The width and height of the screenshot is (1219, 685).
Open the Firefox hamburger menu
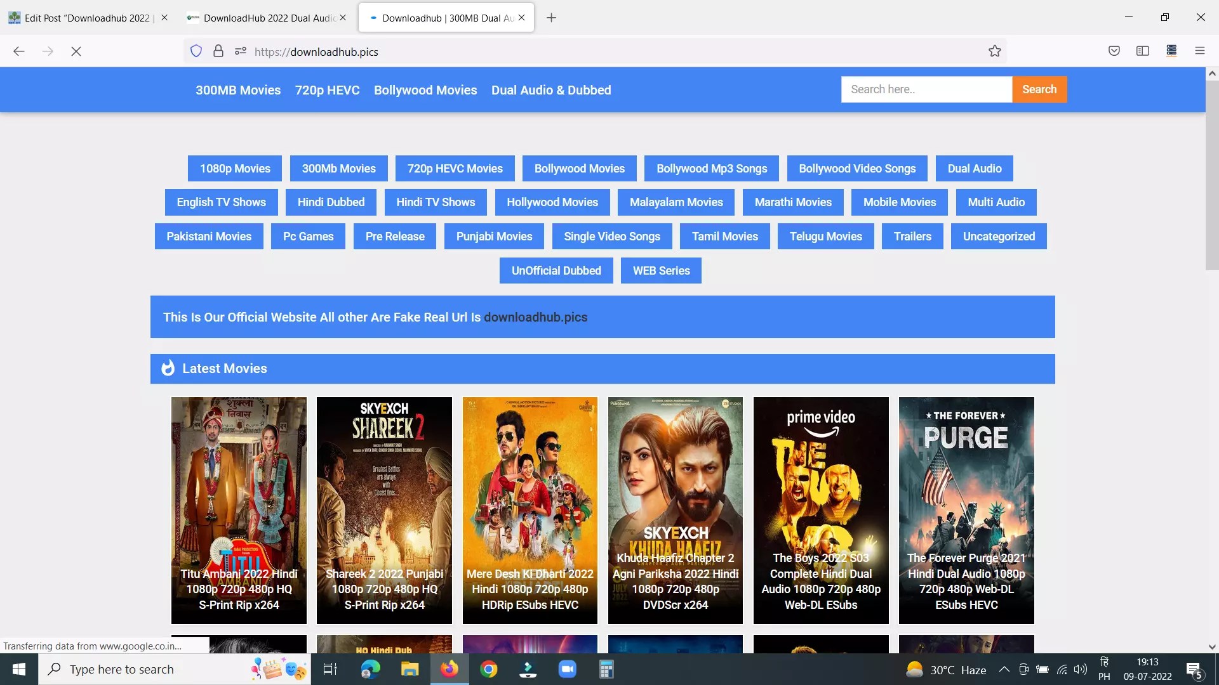pyautogui.click(x=1200, y=51)
